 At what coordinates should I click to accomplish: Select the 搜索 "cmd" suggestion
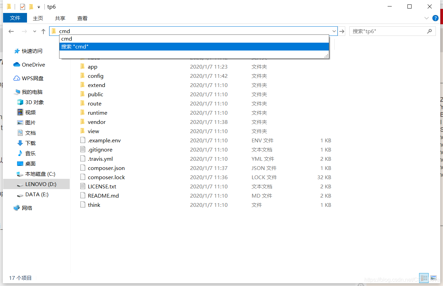click(194, 46)
